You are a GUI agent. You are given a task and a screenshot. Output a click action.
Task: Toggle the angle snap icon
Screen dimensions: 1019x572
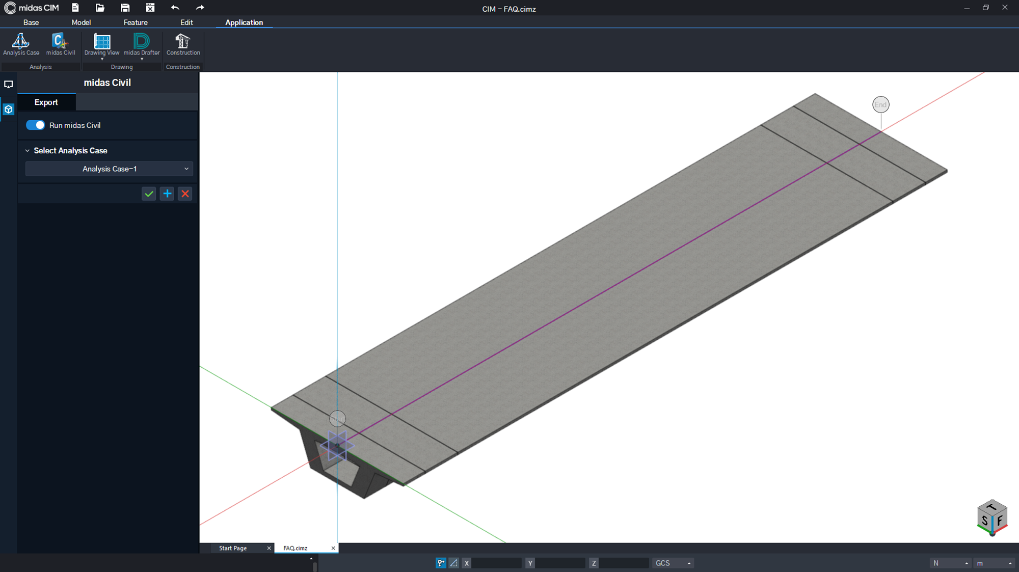pos(453,563)
